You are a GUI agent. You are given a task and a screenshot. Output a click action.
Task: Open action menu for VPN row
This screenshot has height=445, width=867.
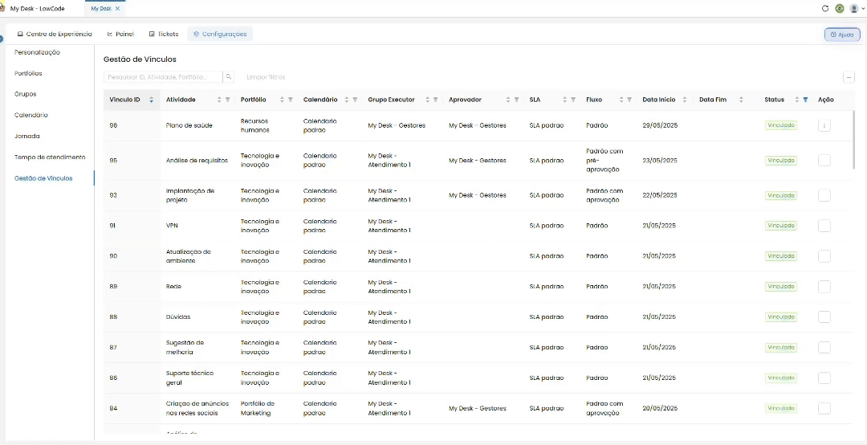coord(824,226)
